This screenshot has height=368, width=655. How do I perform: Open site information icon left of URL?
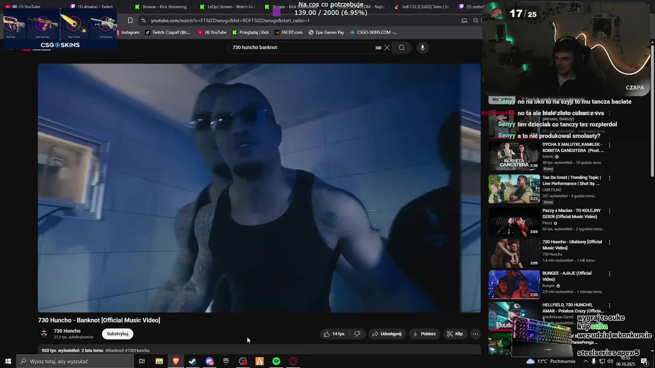point(143,20)
